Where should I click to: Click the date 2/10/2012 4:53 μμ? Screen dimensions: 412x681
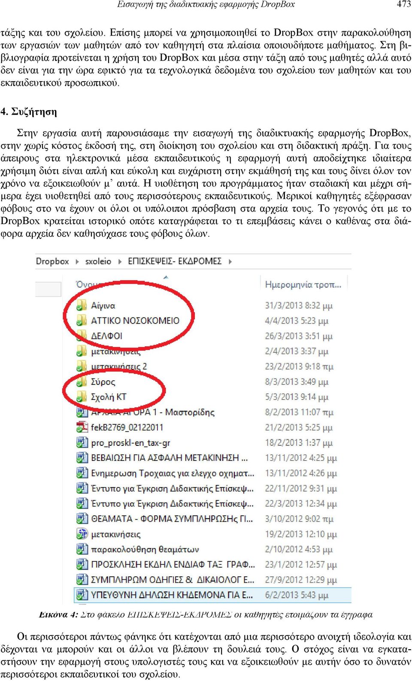click(299, 549)
